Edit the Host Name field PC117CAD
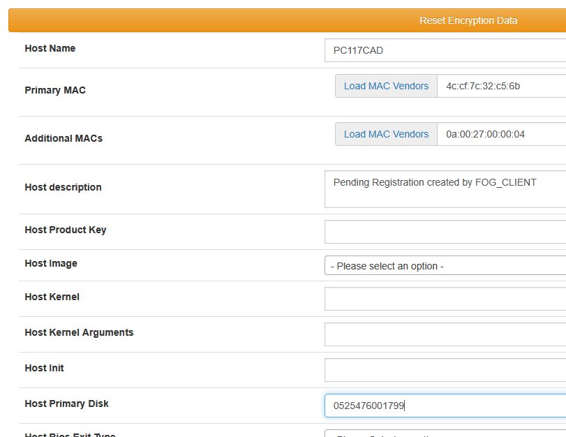The height and width of the screenshot is (437, 566). [445, 50]
